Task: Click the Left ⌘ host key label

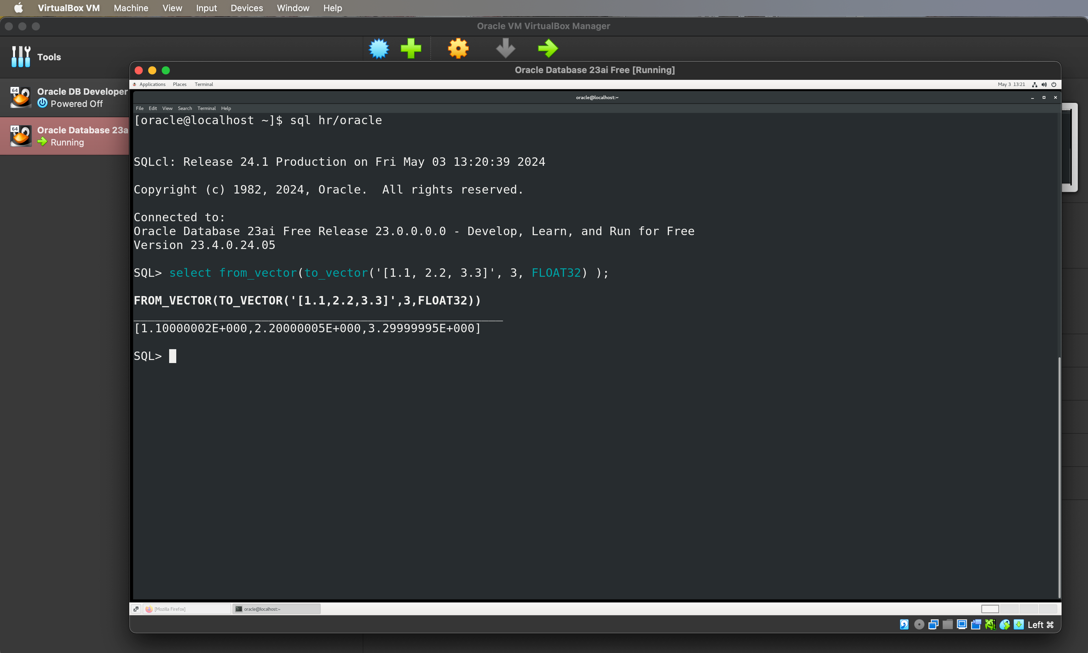Action: point(1041,624)
